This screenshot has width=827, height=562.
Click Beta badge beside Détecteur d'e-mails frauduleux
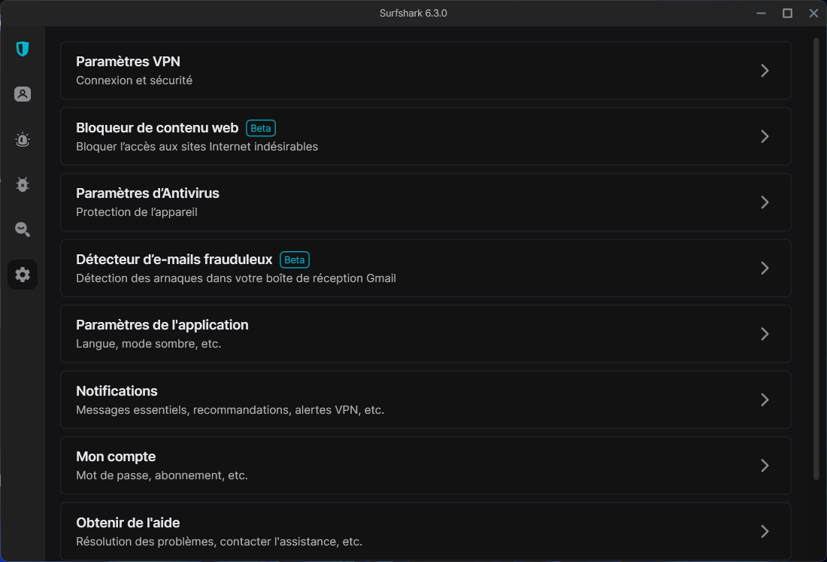click(295, 260)
